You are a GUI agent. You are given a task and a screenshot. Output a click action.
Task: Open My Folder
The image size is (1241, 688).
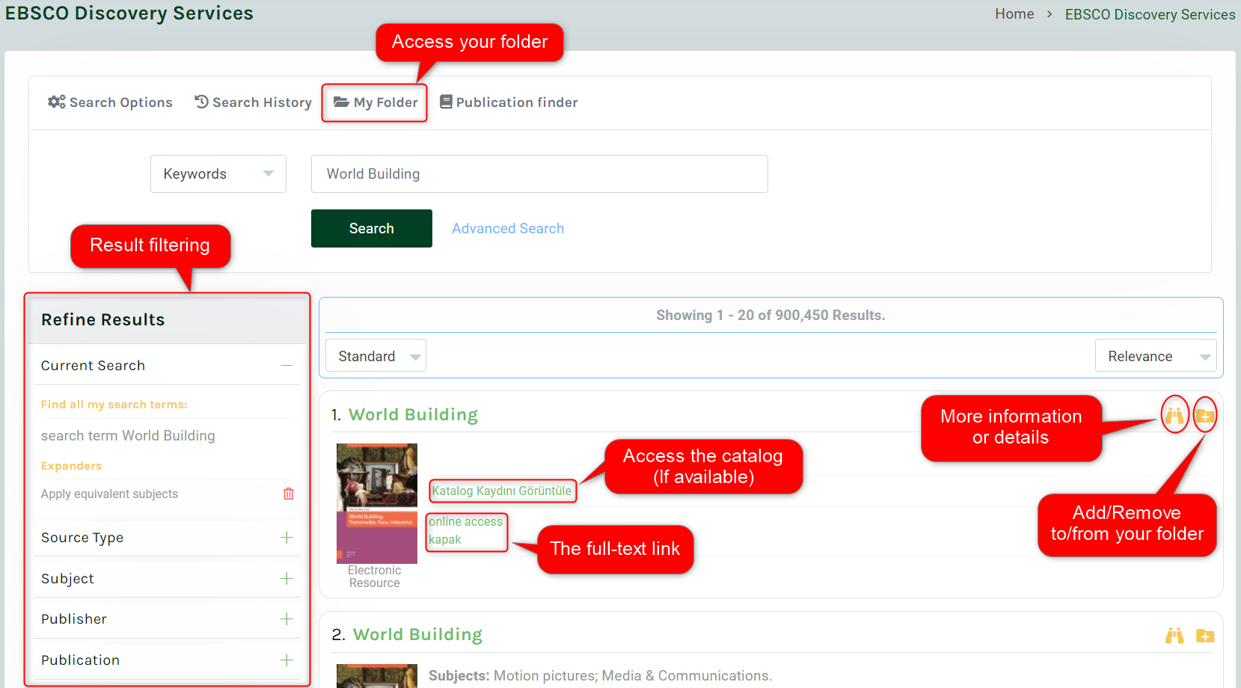376,102
